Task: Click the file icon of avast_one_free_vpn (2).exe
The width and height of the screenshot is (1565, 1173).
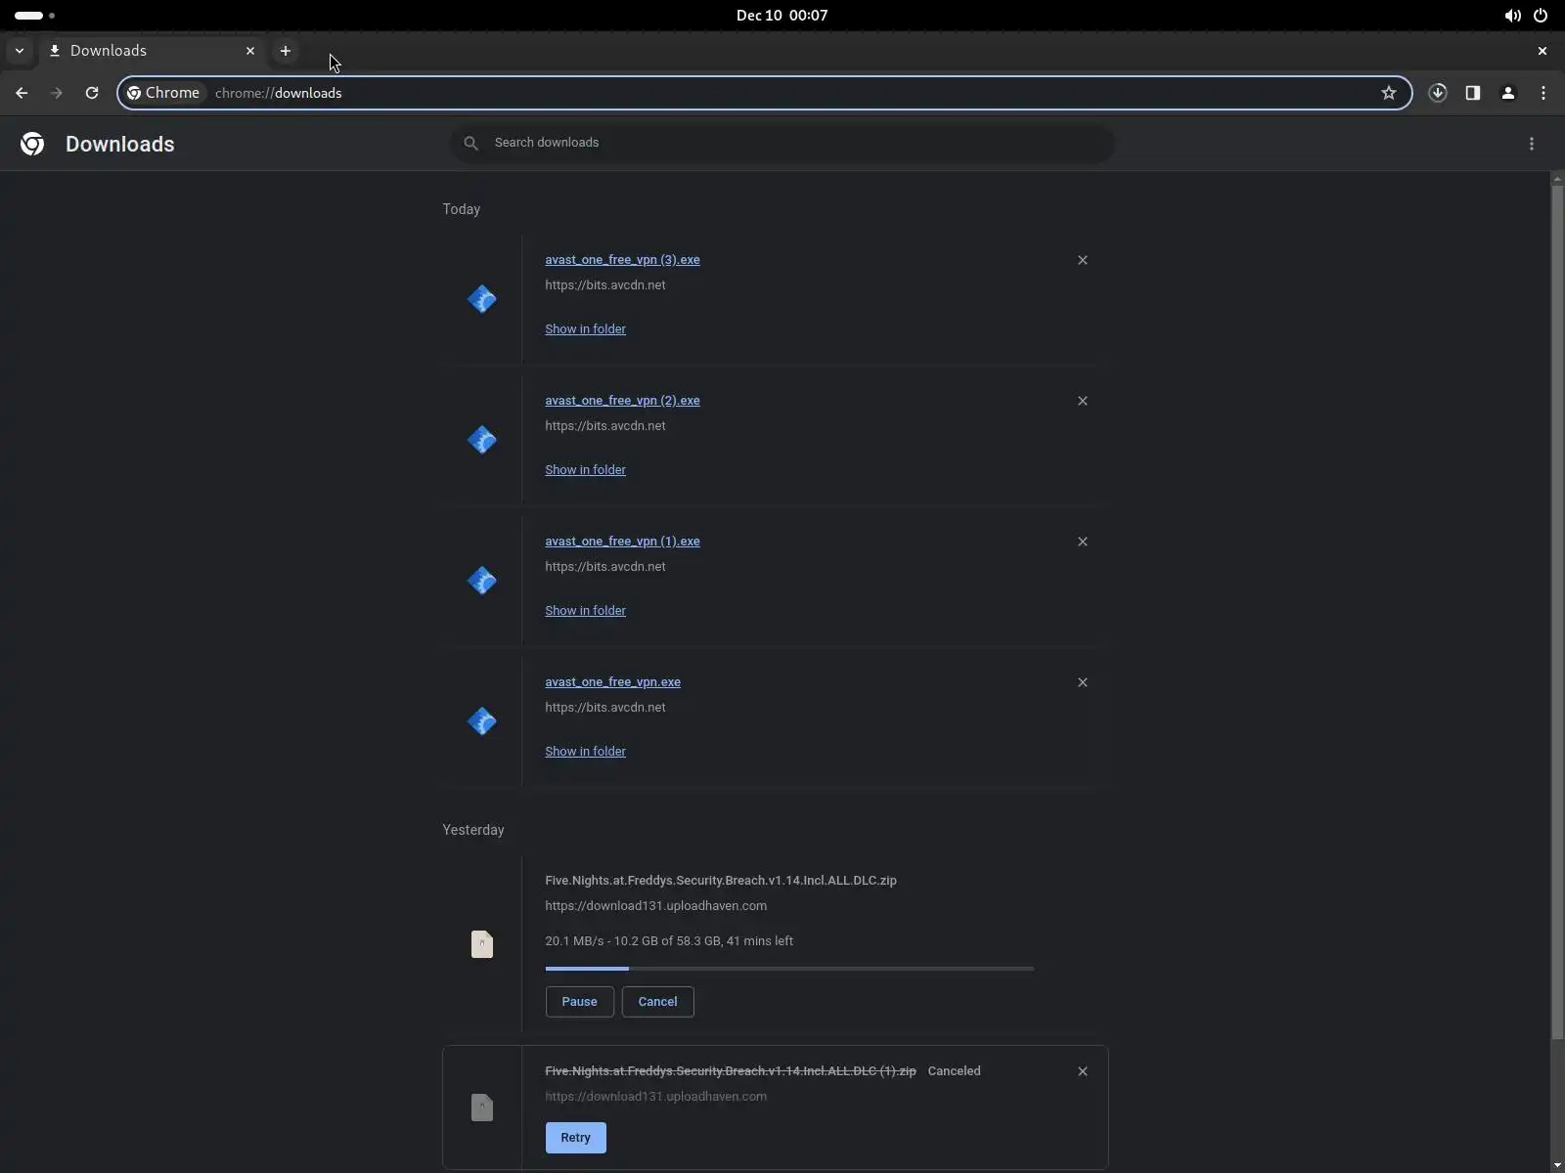Action: pyautogui.click(x=482, y=440)
